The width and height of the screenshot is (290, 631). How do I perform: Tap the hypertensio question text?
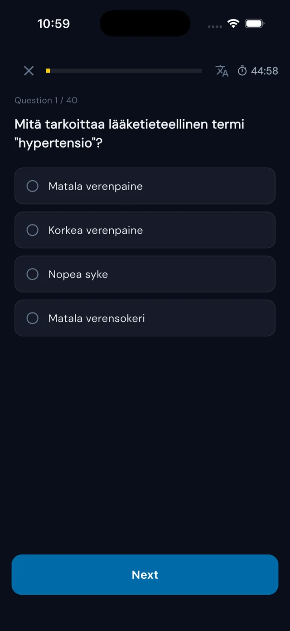129,133
